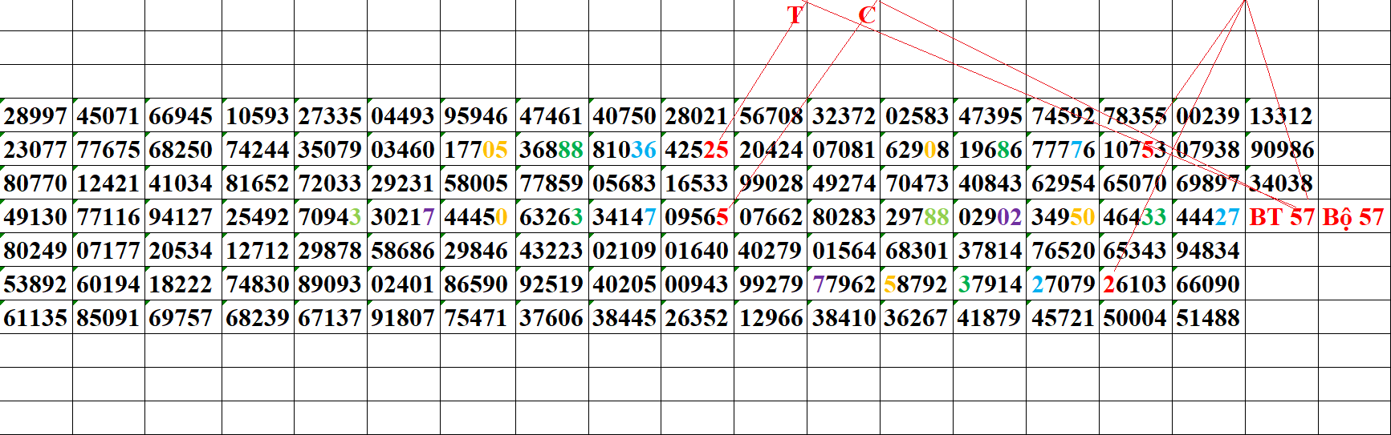The width and height of the screenshot is (1391, 435).
Task: Select cell 17705 with orange digits
Action: tap(475, 150)
